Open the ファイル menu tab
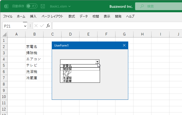Image resolution: width=182 pixels, height=115 pixels. (8, 16)
